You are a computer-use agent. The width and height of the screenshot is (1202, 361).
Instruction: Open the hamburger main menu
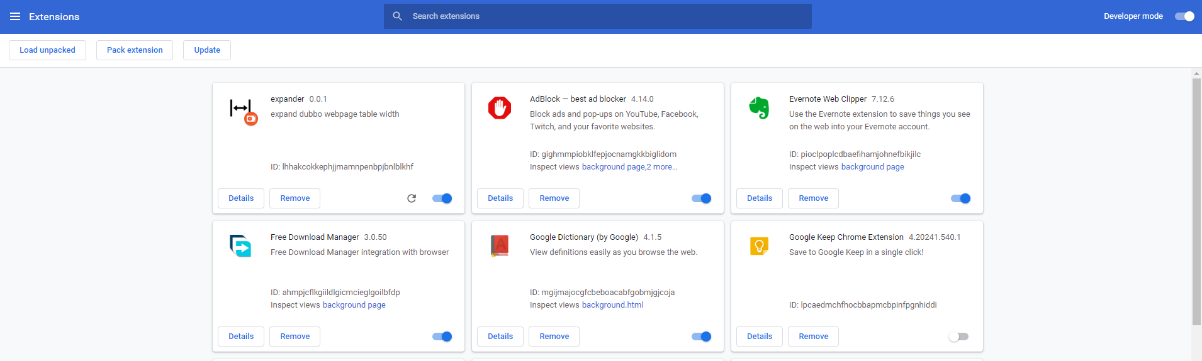pos(15,16)
